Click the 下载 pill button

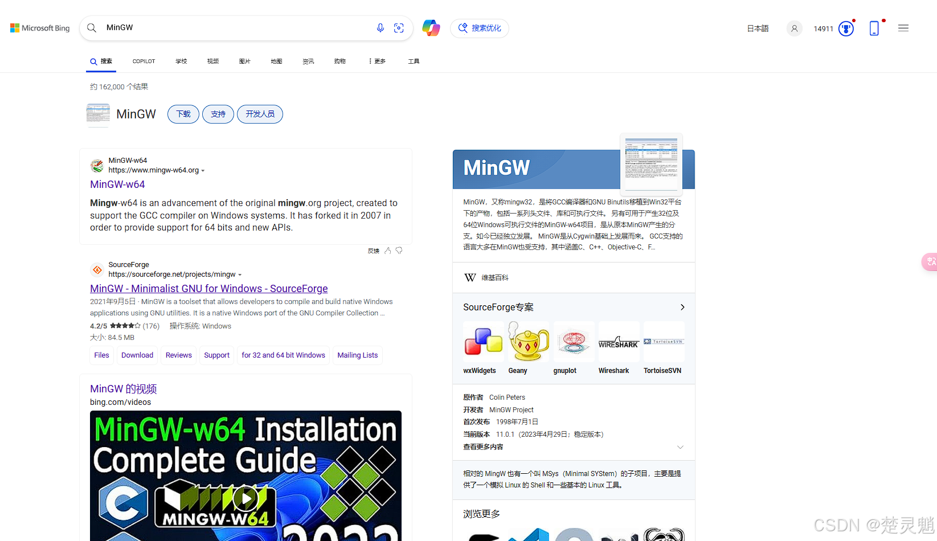coord(183,114)
